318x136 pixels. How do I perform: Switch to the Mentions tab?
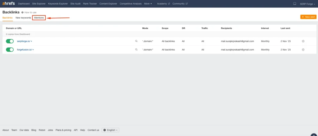39,18
